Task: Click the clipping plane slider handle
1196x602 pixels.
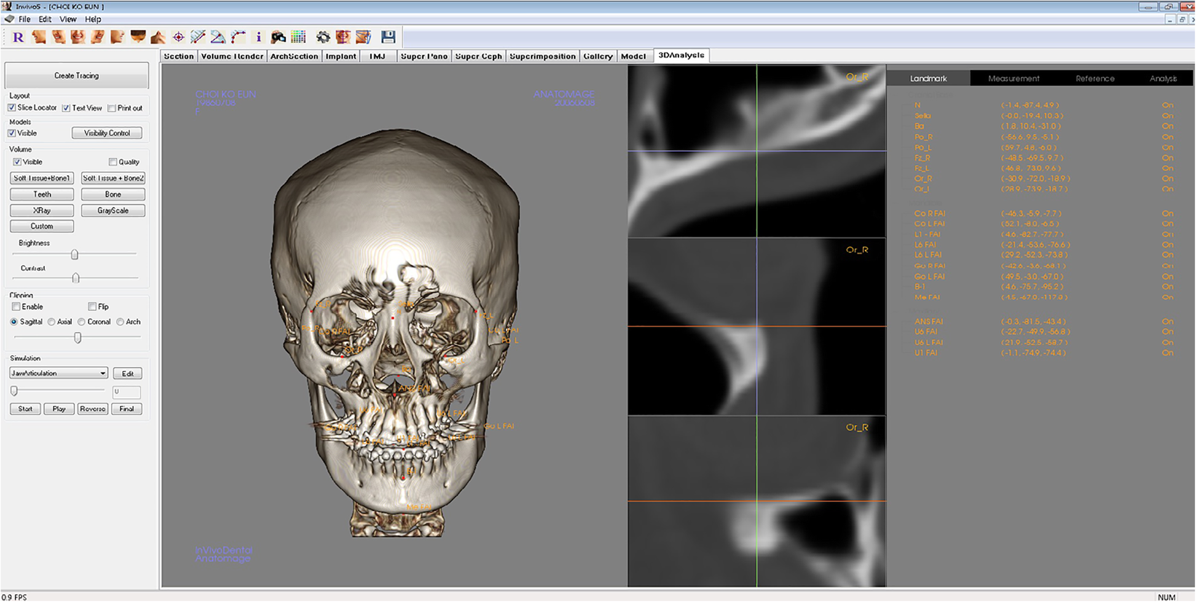Action: coord(78,337)
